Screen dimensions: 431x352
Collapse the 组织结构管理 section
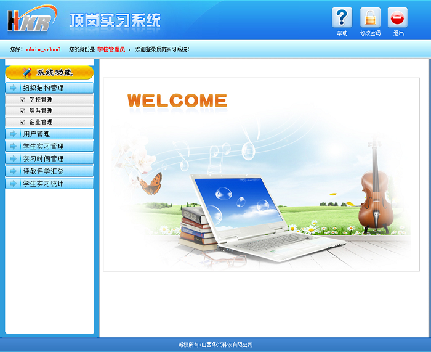[43, 88]
